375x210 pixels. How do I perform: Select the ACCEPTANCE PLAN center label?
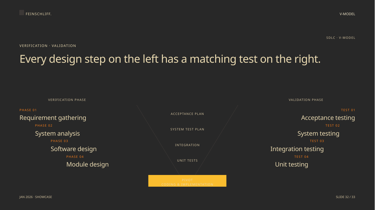[187, 114]
